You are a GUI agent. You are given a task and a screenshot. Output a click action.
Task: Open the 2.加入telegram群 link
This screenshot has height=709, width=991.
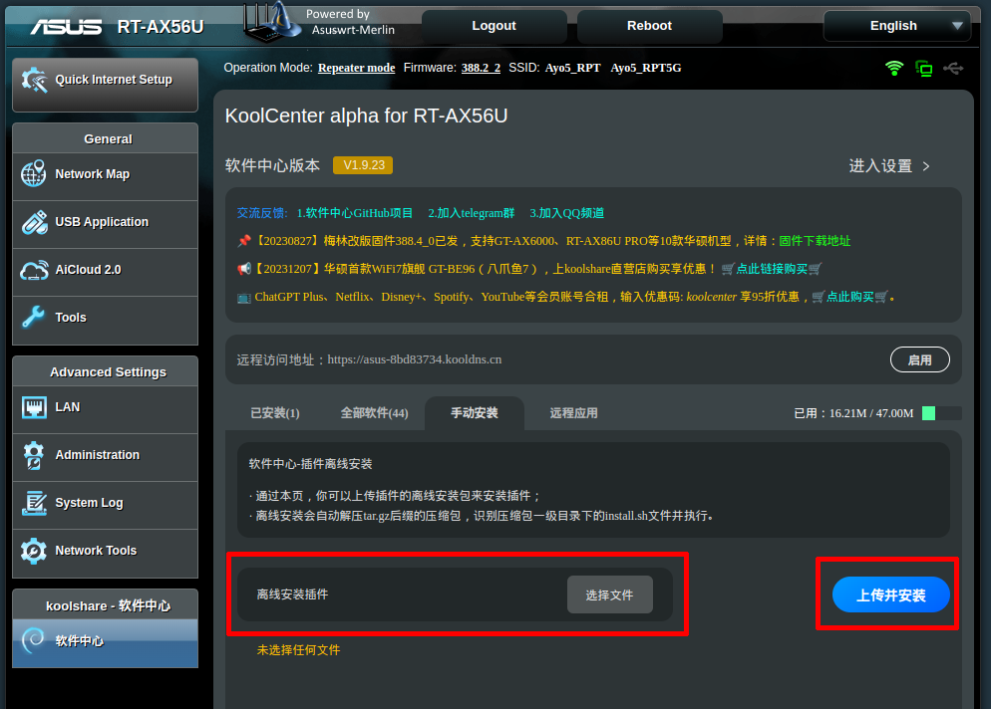click(x=472, y=213)
